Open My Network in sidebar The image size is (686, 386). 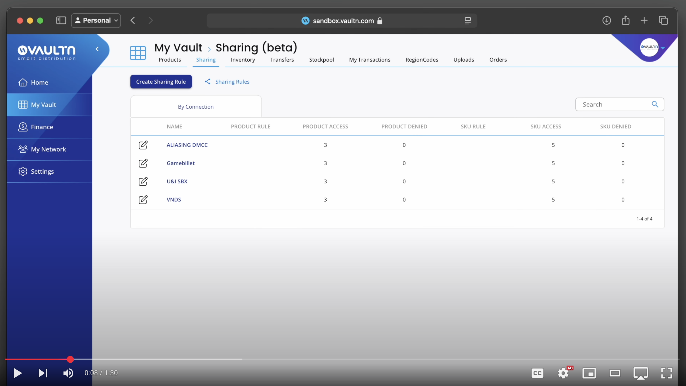coord(49,149)
